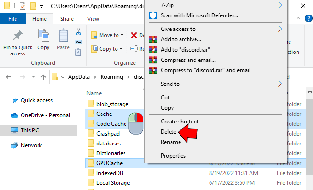Select the Dictionaries folder

pyautogui.click(x=111, y=153)
